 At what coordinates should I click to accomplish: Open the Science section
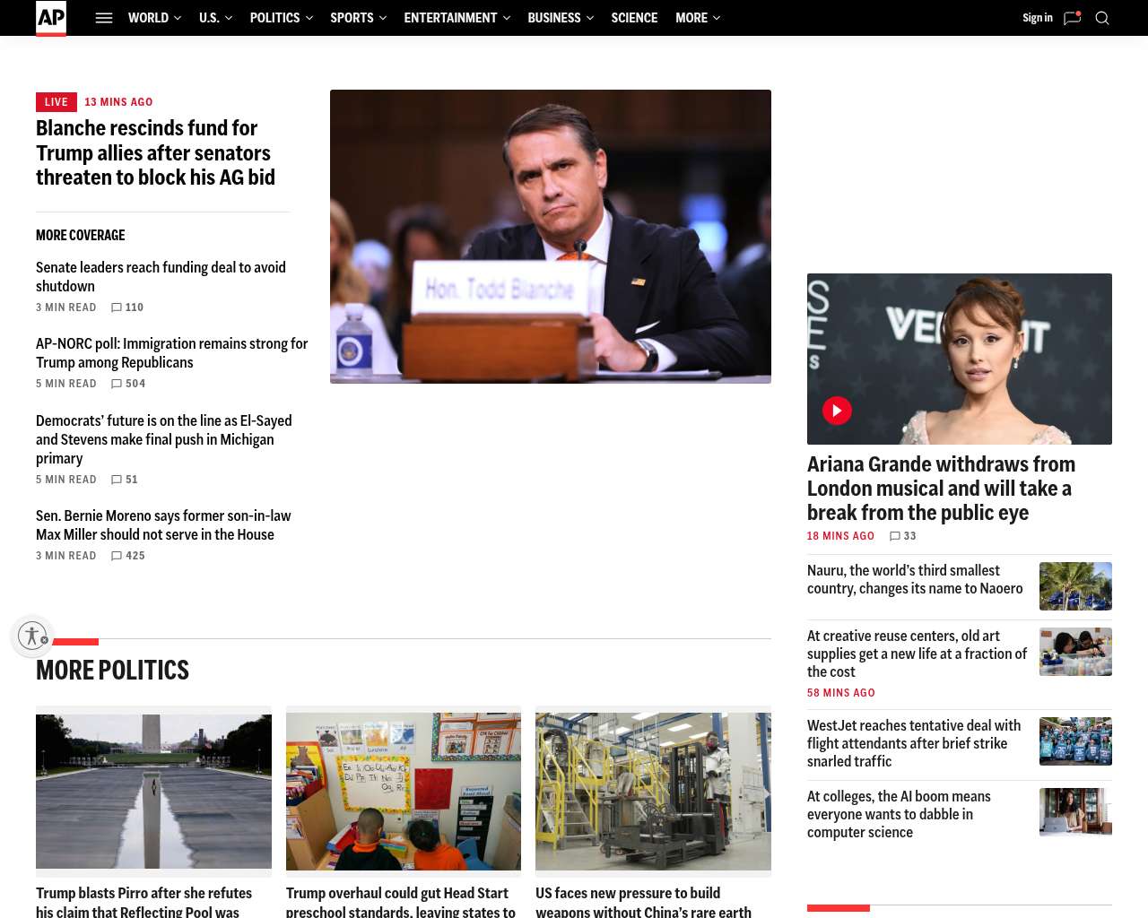[x=634, y=18]
